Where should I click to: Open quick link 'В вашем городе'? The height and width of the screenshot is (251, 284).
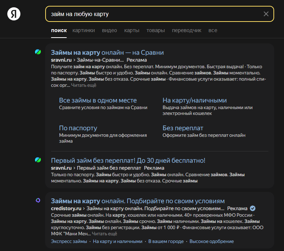click(x=166, y=242)
